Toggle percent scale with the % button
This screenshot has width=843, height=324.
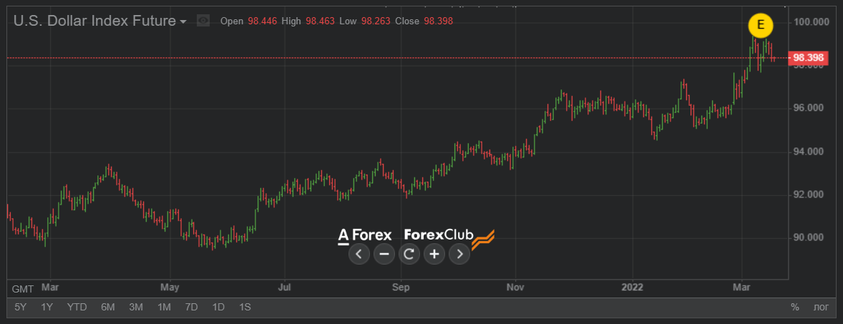pos(794,308)
